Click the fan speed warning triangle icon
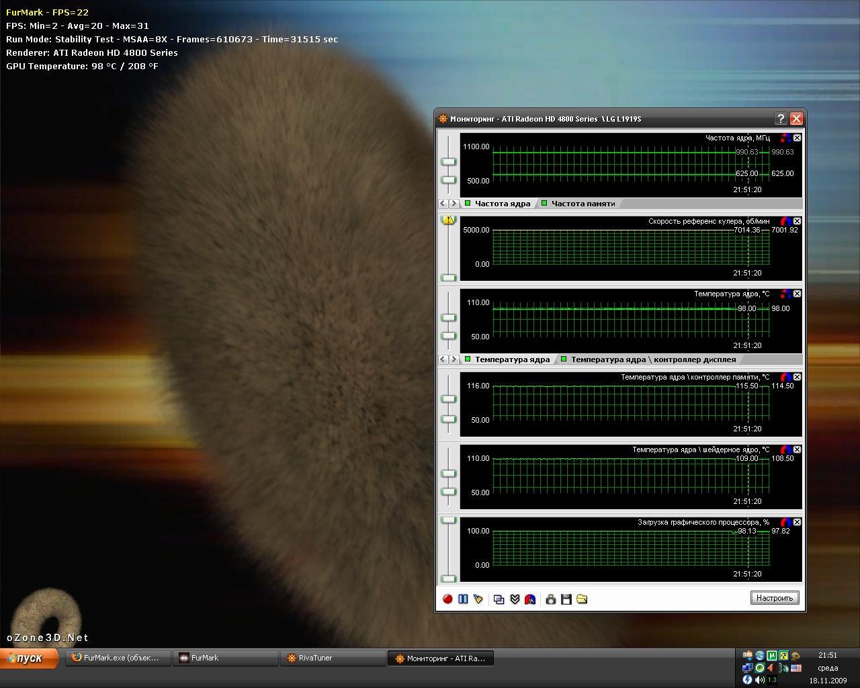This screenshot has width=860, height=688. [x=448, y=220]
